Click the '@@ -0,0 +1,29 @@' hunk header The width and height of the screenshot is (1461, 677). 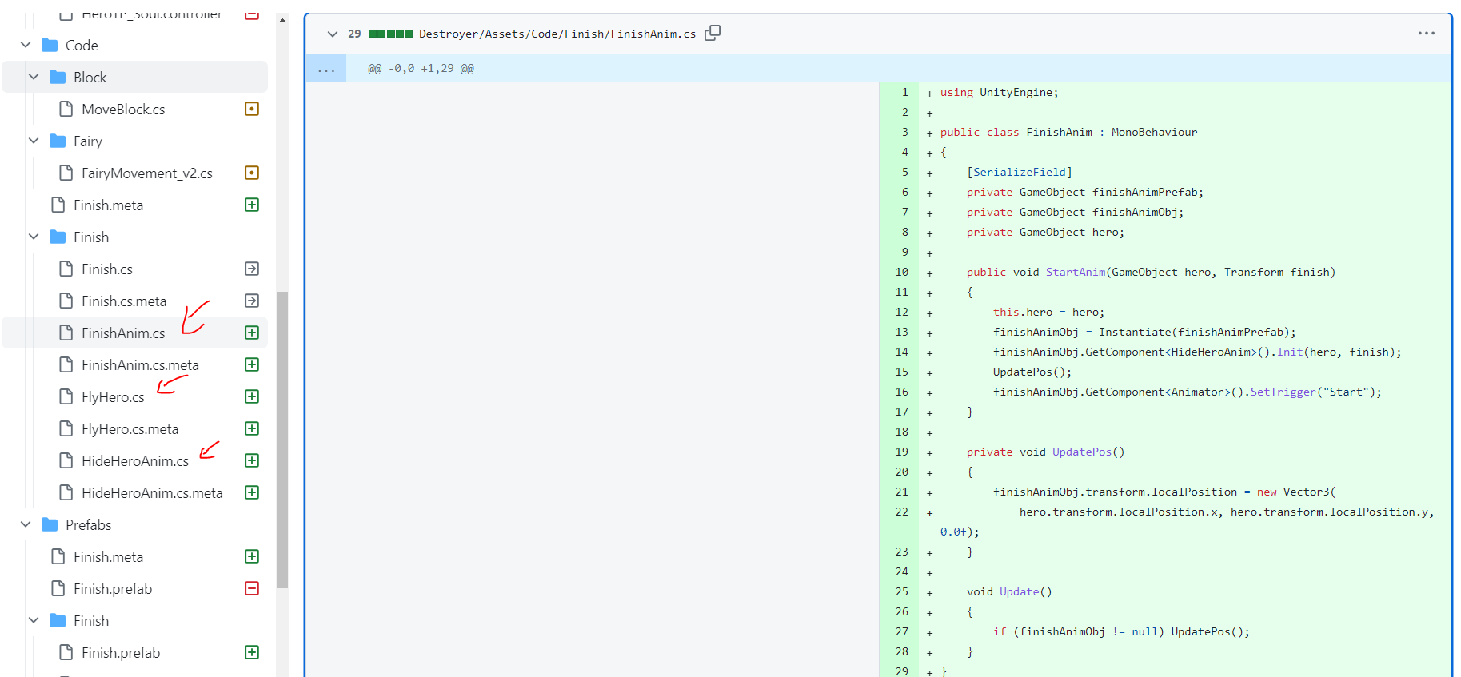click(x=421, y=69)
